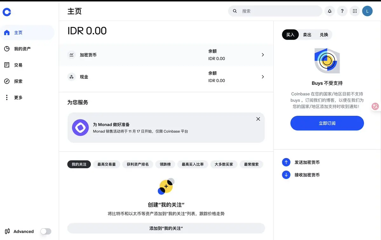Open the 主页 home sidebar item
The width and height of the screenshot is (381, 240).
pos(27,33)
